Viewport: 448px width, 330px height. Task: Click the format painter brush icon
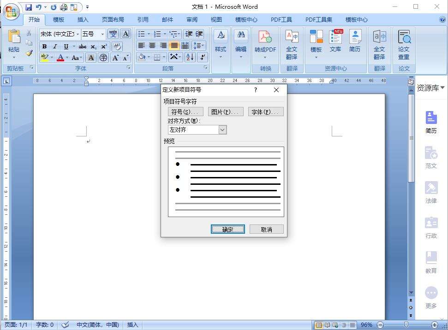click(x=29, y=53)
